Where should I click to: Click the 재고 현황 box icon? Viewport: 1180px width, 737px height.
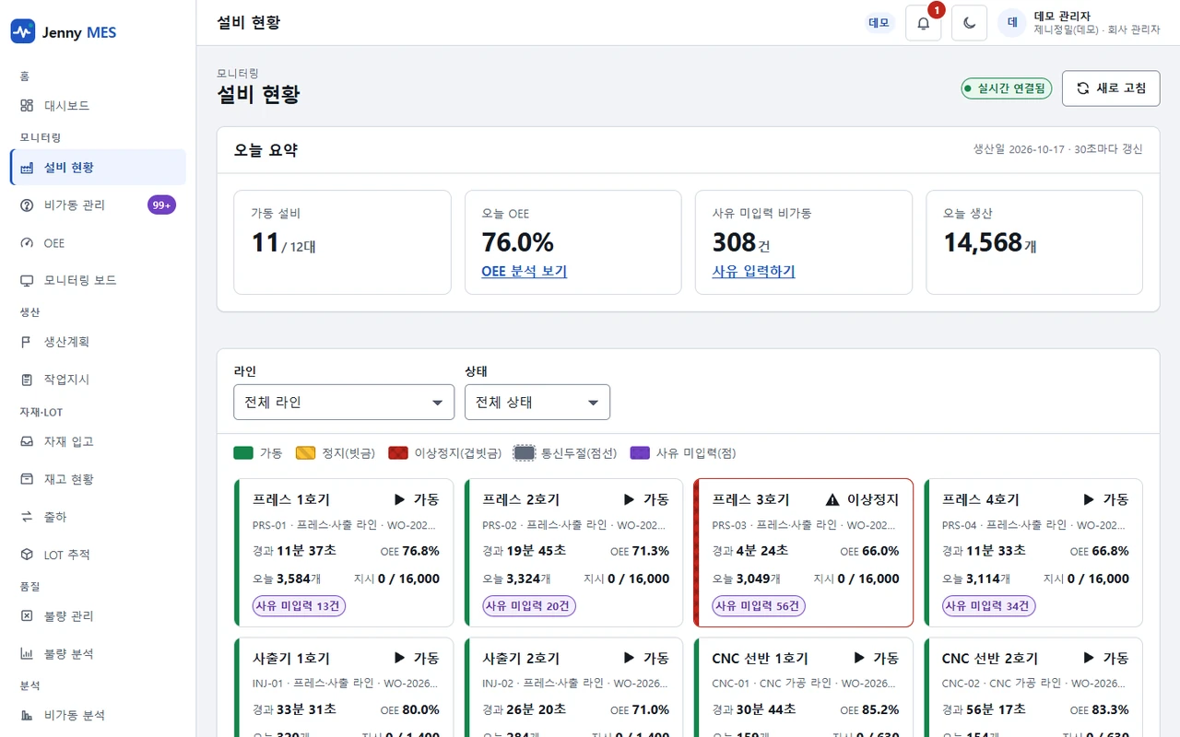coord(27,479)
